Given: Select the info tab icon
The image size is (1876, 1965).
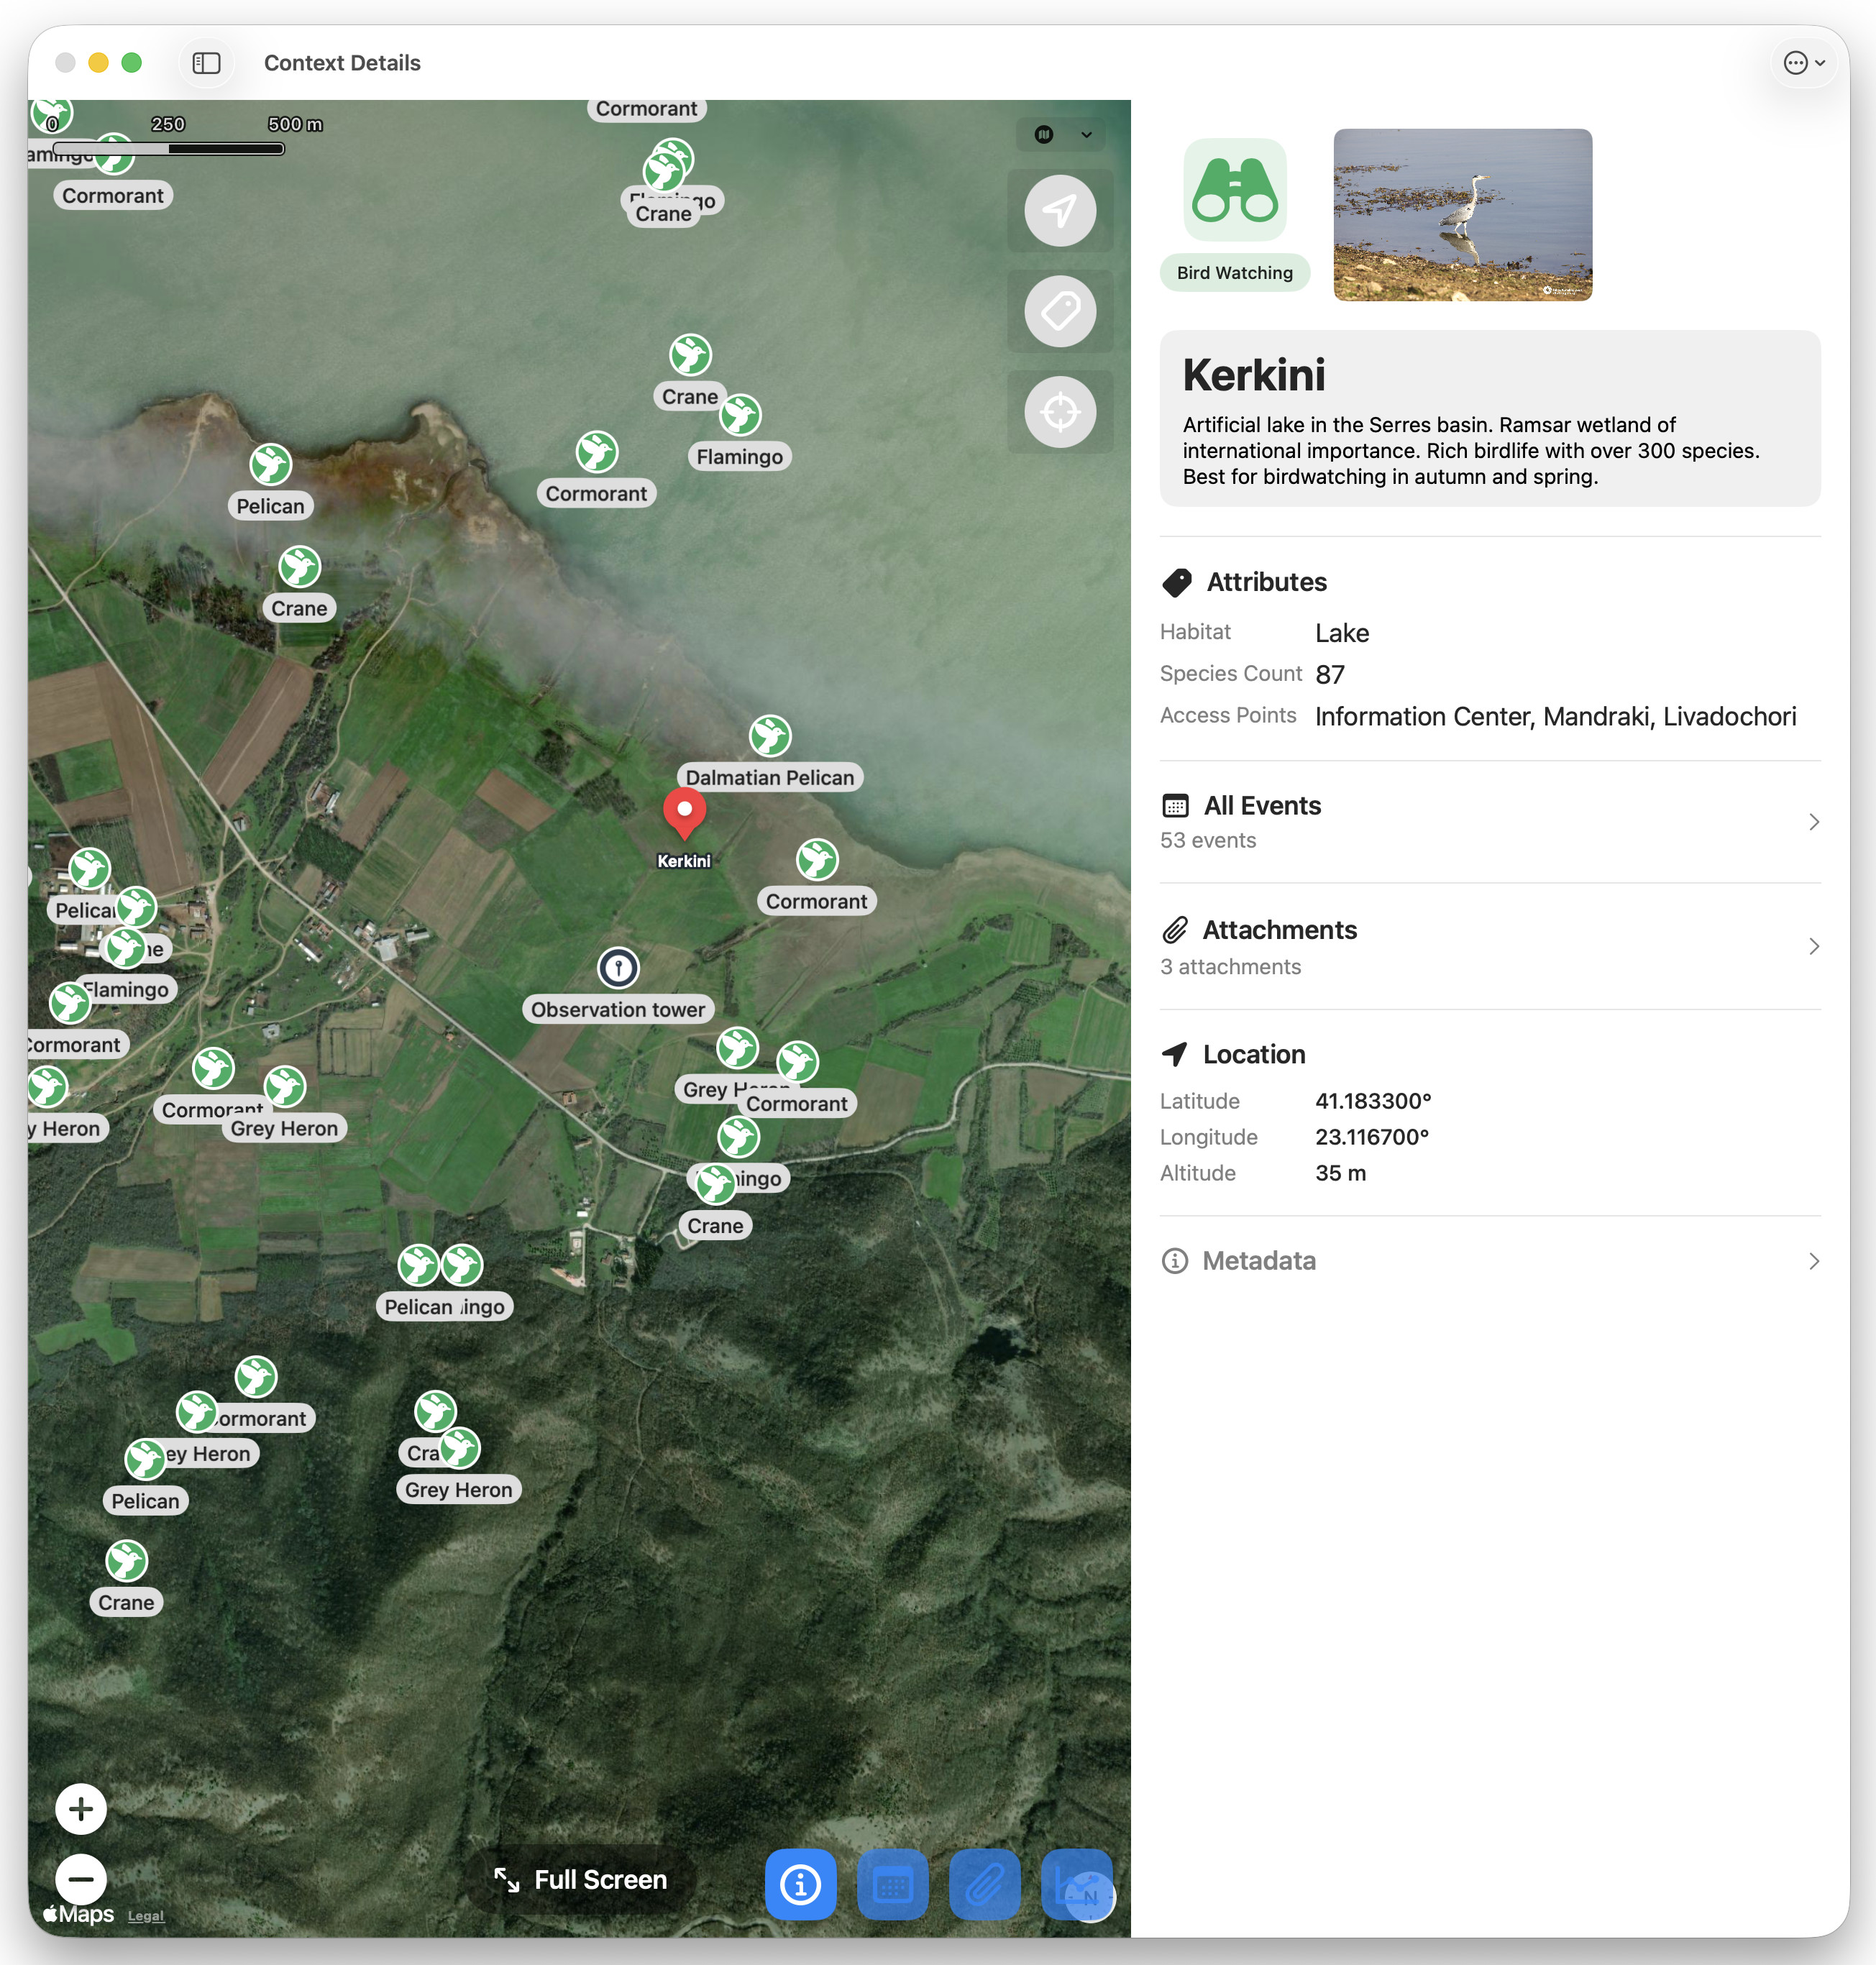Looking at the screenshot, I should [x=800, y=1884].
